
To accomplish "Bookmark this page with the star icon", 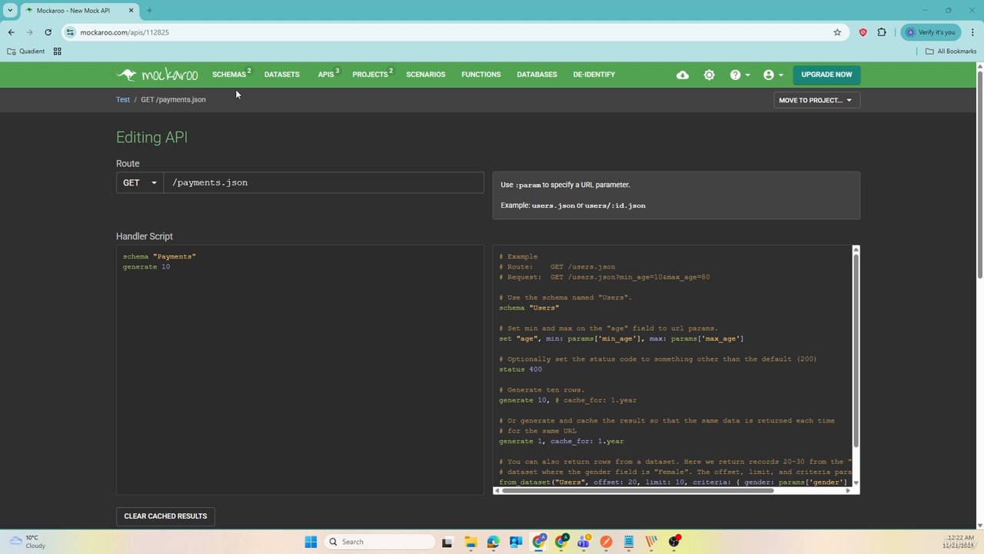I will [x=837, y=32].
